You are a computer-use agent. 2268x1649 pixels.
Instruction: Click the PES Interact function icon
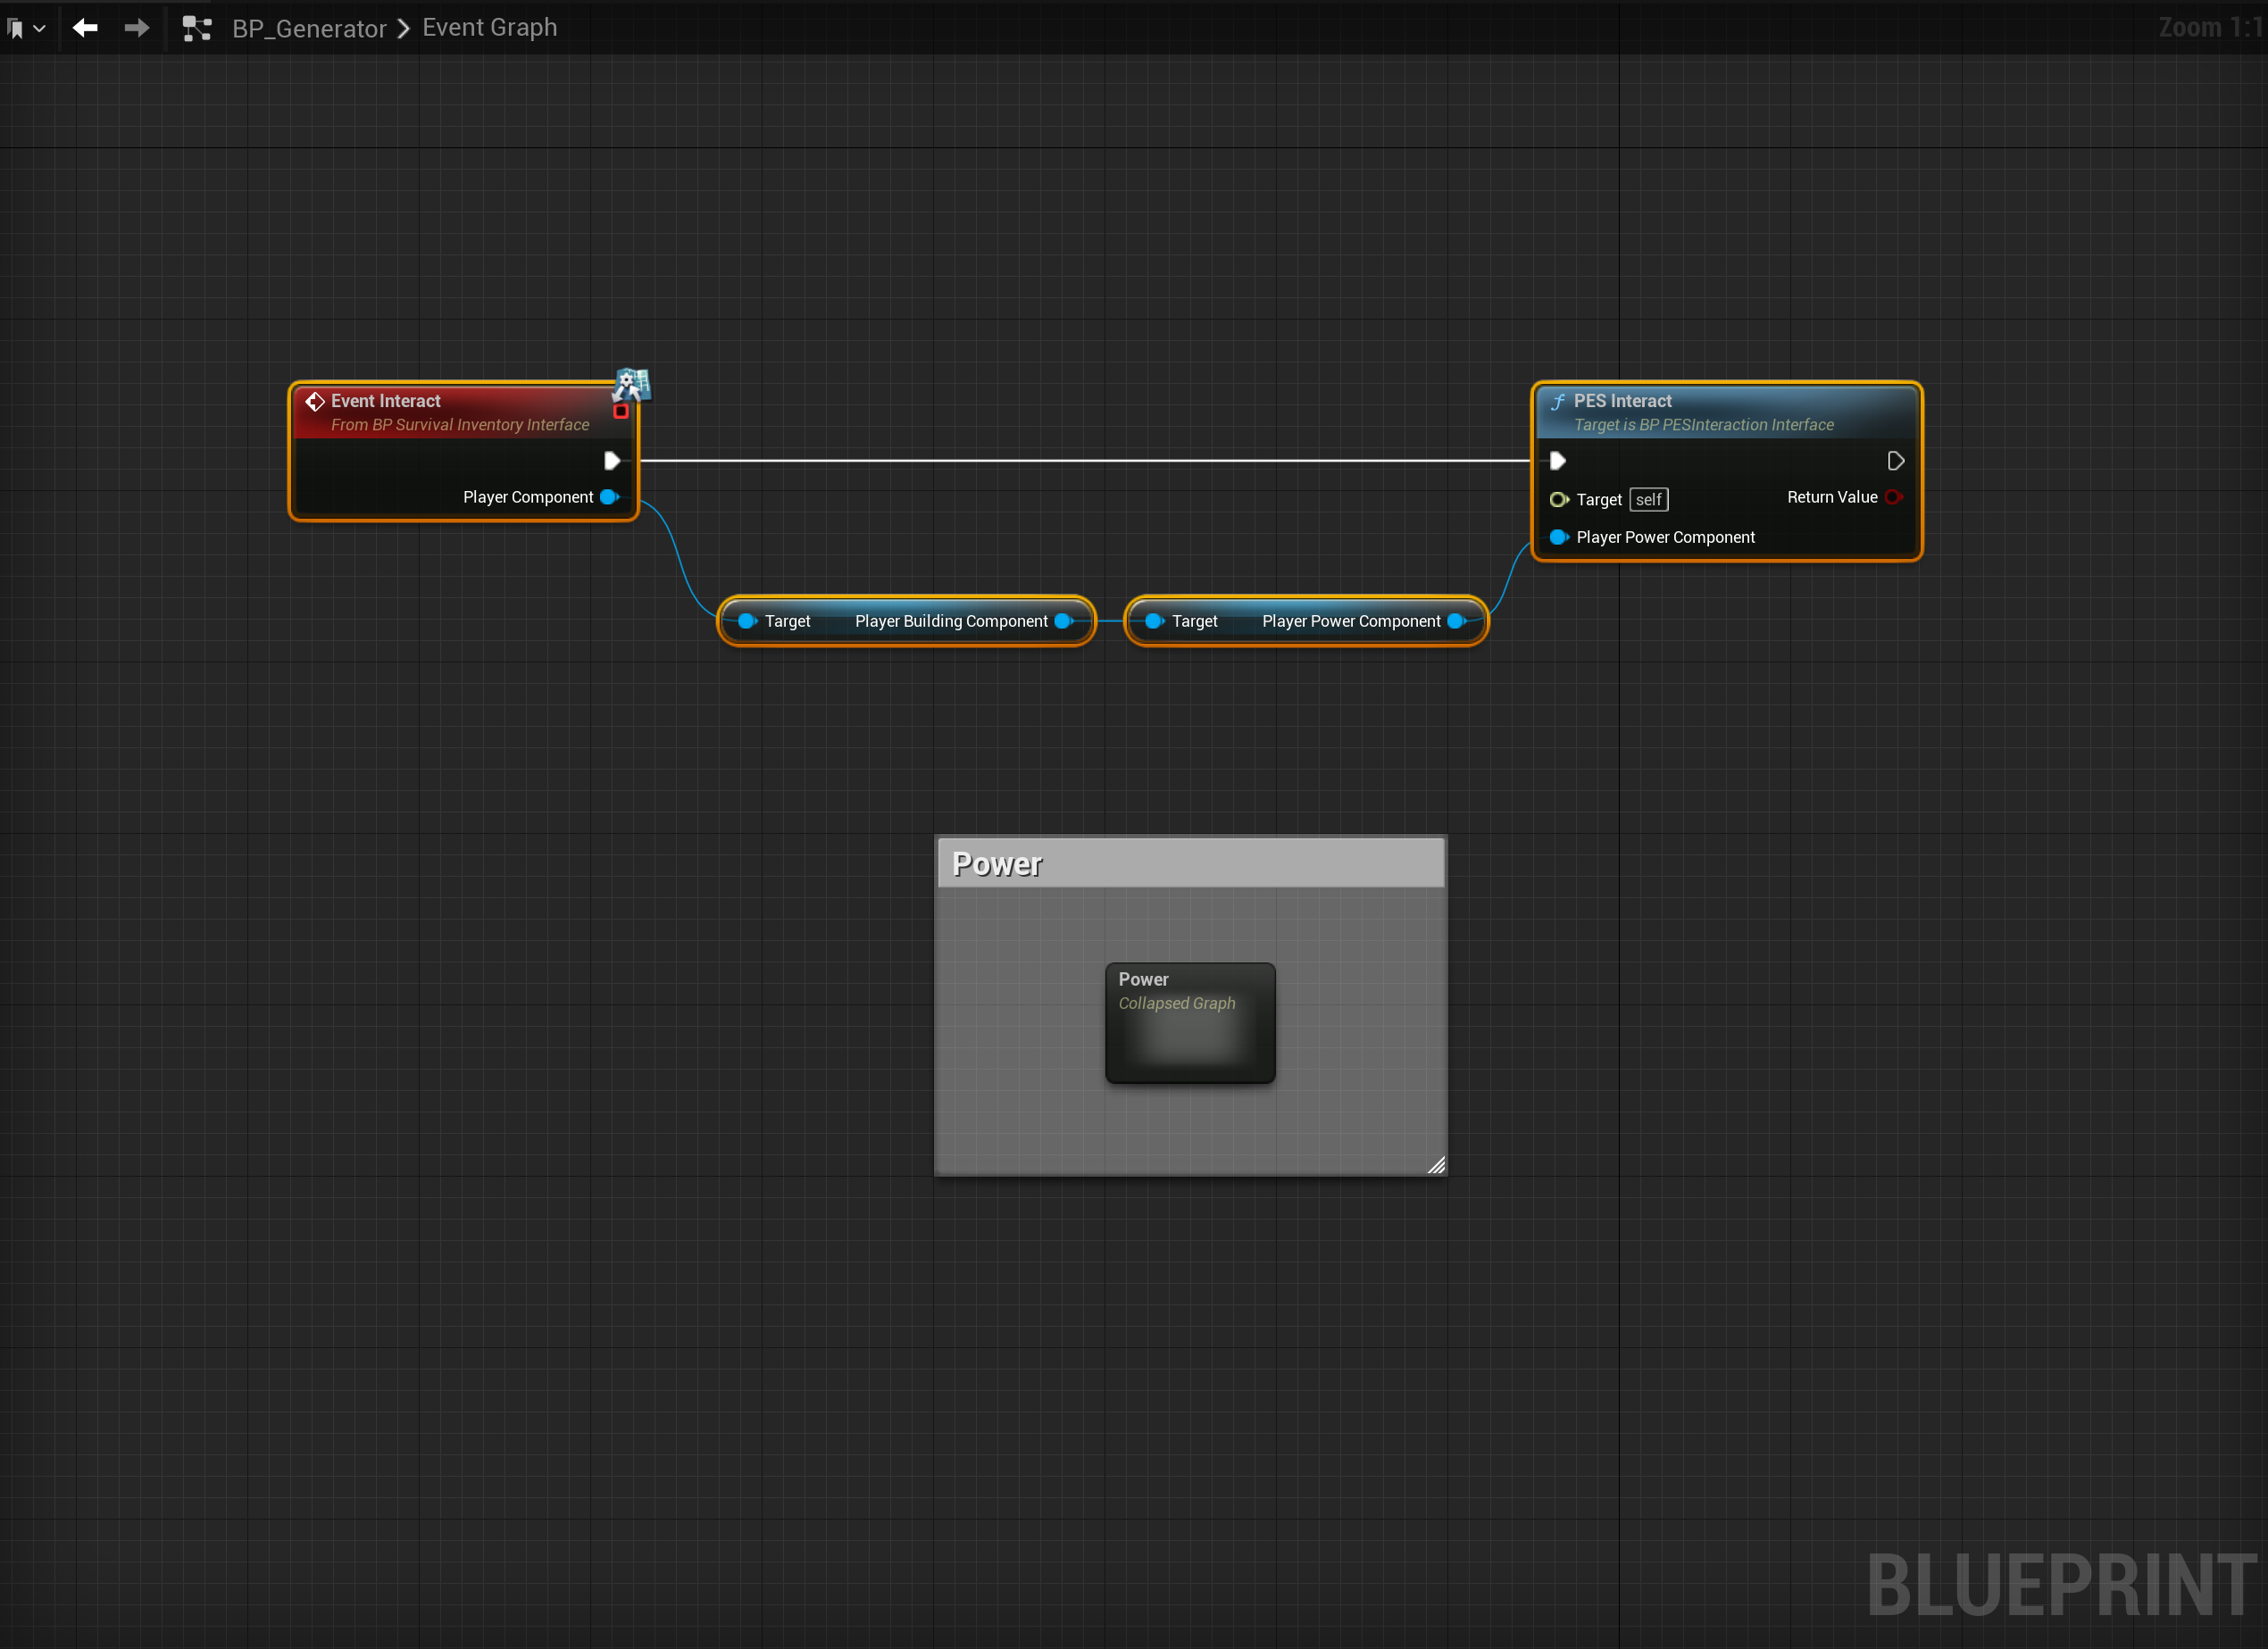[1557, 401]
